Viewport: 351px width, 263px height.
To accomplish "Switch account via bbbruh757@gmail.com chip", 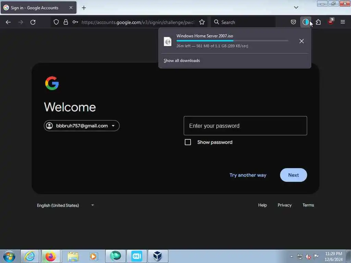I will [x=82, y=126].
